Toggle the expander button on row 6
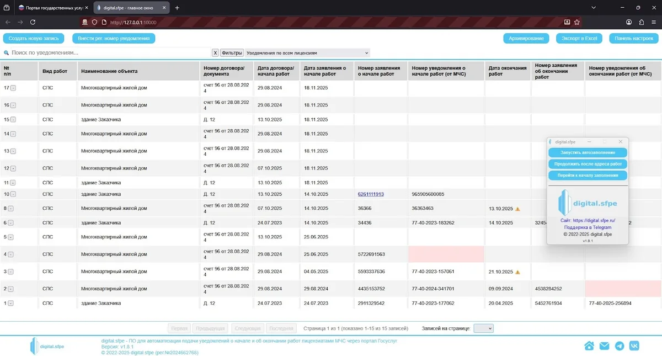This screenshot has height=356, width=662. [x=10, y=223]
